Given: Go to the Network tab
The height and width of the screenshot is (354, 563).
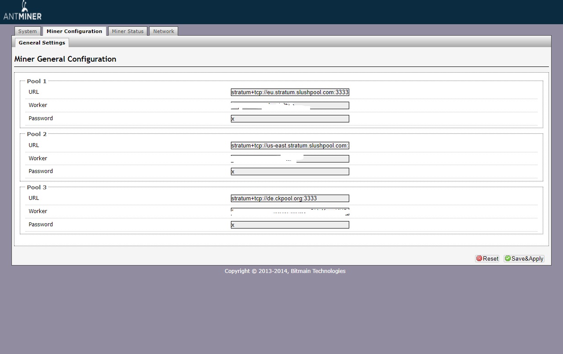Looking at the screenshot, I should (x=164, y=31).
